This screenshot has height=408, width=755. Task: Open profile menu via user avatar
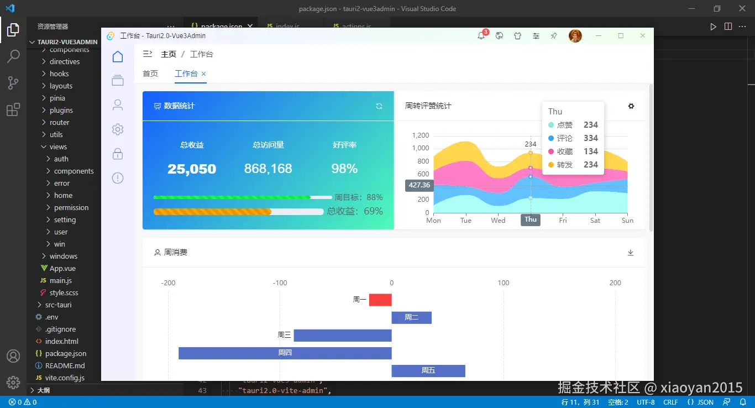(x=575, y=35)
